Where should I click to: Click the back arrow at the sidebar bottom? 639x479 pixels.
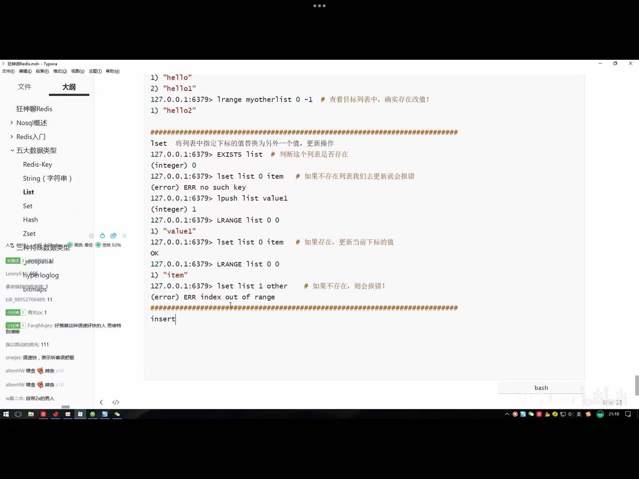point(101,402)
